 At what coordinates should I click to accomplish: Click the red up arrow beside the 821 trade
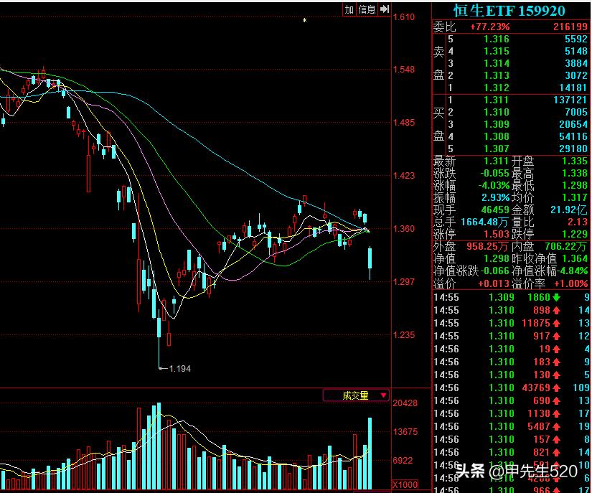[x=556, y=451]
